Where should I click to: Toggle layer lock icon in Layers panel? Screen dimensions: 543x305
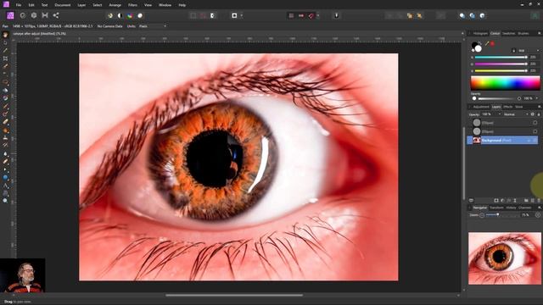pyautogui.click(x=539, y=114)
